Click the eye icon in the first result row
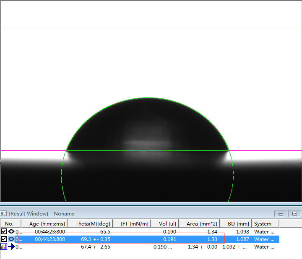The height and width of the screenshot is (259, 302). point(11,231)
